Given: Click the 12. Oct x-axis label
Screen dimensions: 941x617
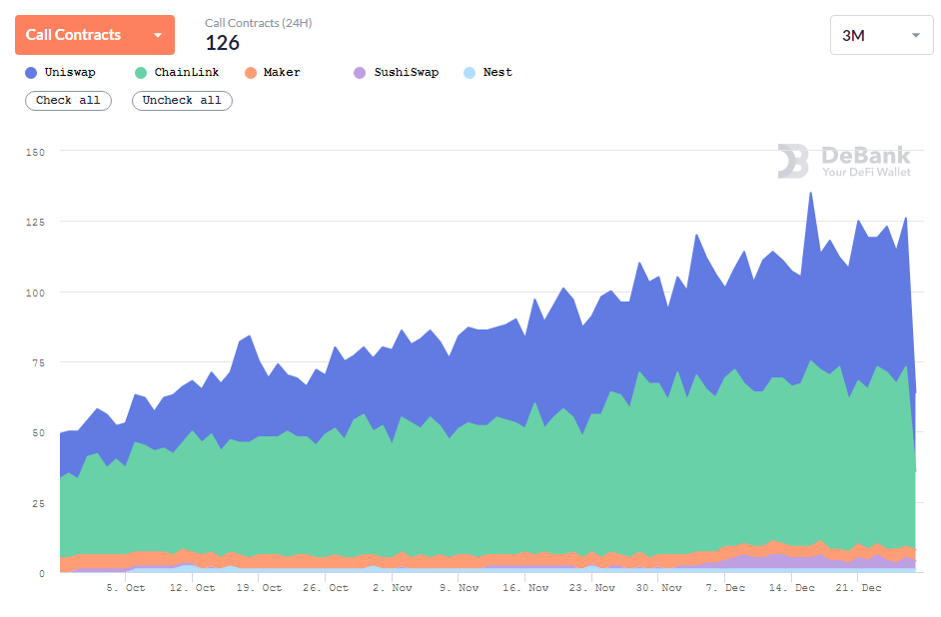Looking at the screenshot, I should click(192, 588).
